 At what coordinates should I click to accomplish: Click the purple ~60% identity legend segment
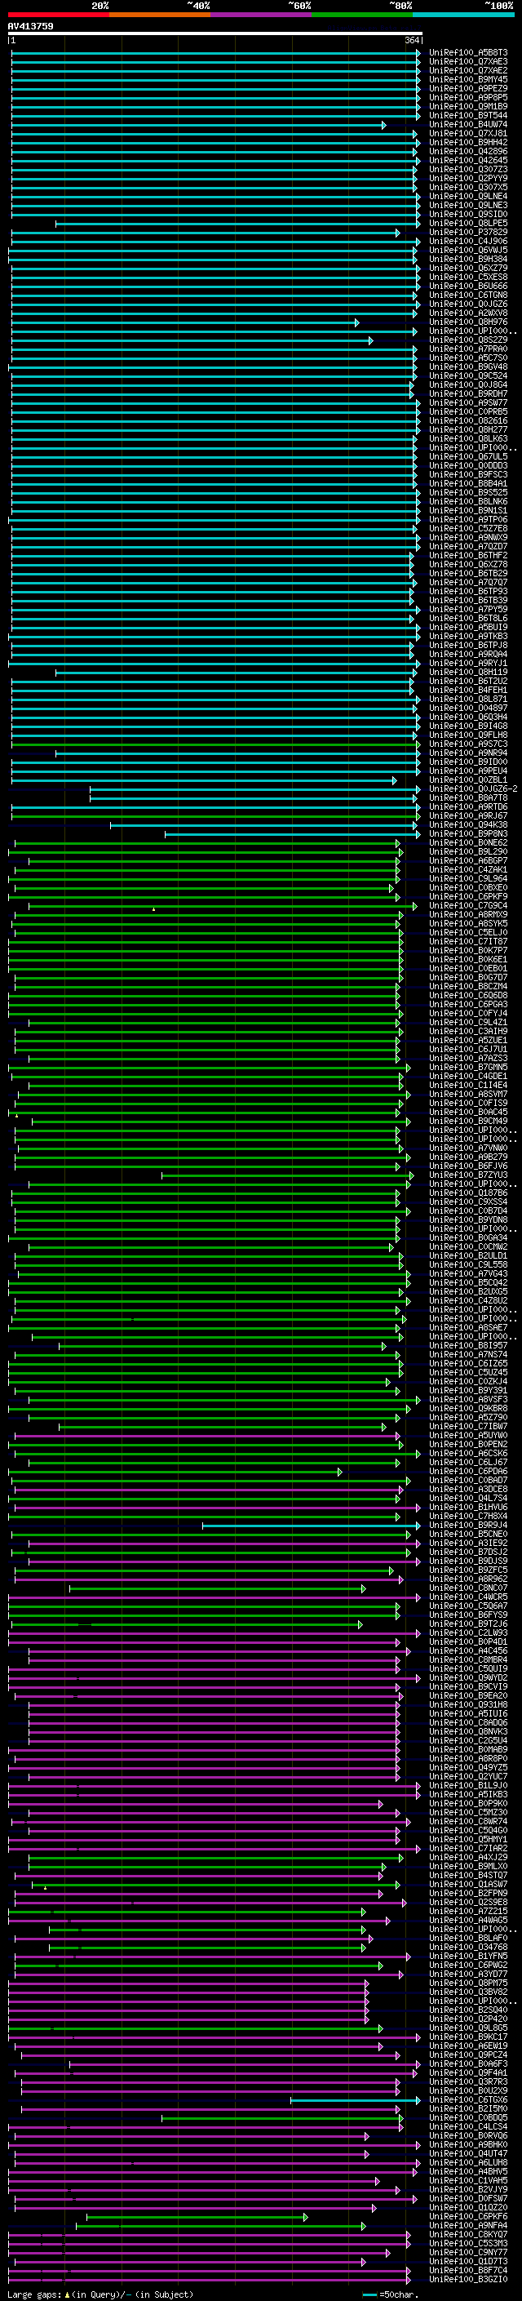click(x=260, y=15)
